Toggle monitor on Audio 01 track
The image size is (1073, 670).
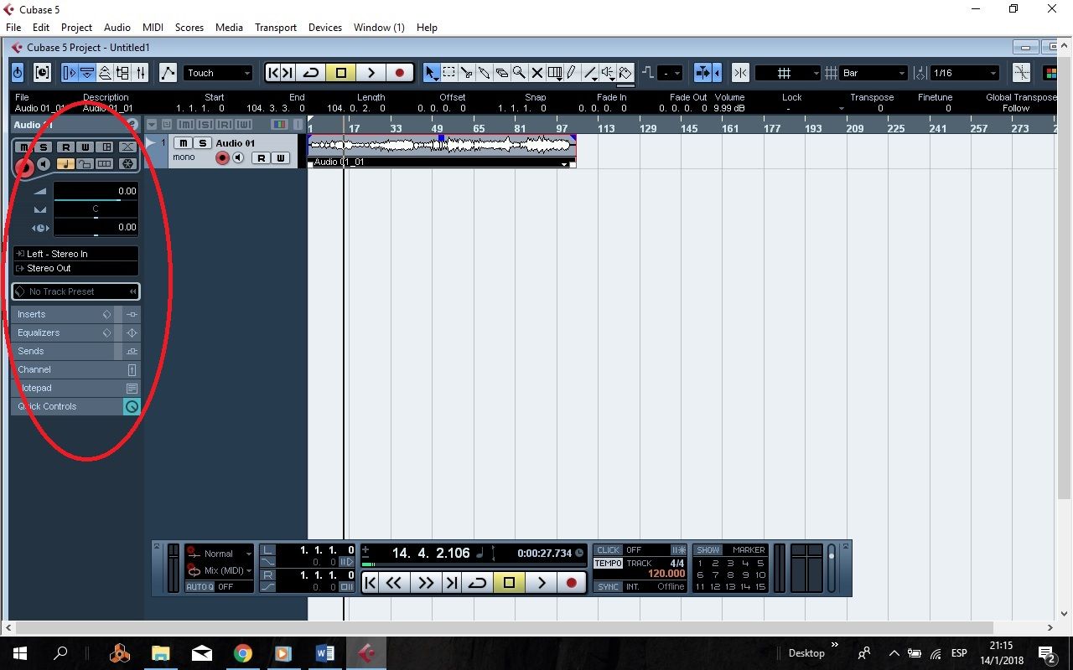238,157
